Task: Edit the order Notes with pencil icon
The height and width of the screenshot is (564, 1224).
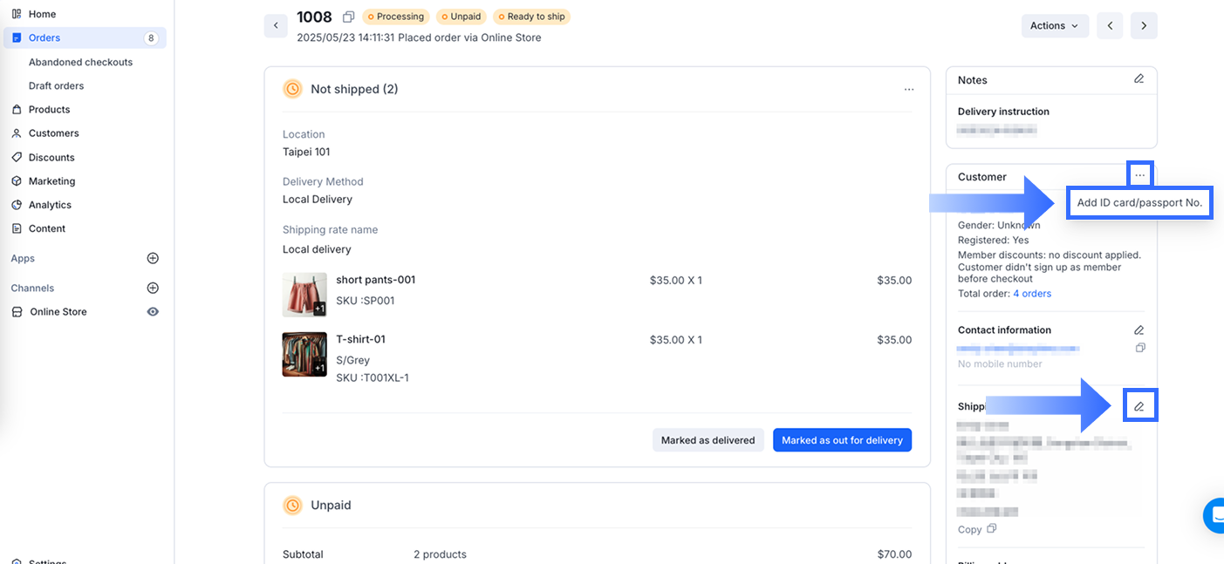Action: pyautogui.click(x=1139, y=79)
